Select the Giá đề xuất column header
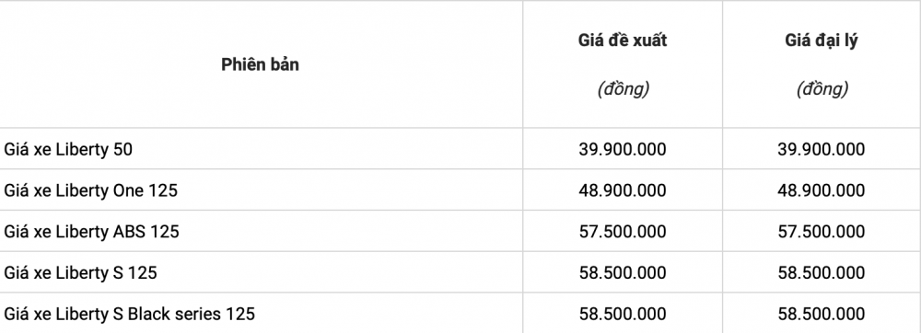This screenshot has height=333, width=921. click(x=623, y=40)
